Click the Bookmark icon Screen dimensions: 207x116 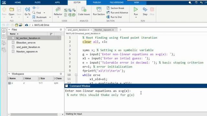[x=34, y=17]
